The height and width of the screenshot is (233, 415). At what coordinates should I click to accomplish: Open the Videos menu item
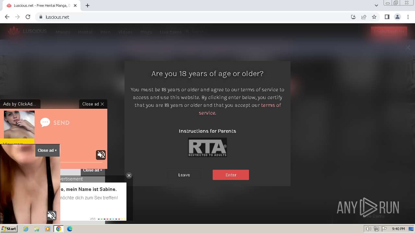pos(125,32)
